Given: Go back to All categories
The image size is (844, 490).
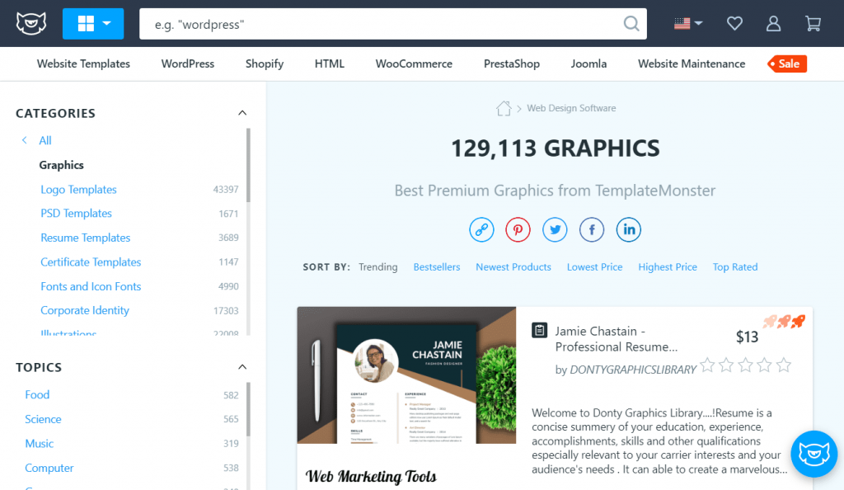Looking at the screenshot, I should (x=45, y=140).
